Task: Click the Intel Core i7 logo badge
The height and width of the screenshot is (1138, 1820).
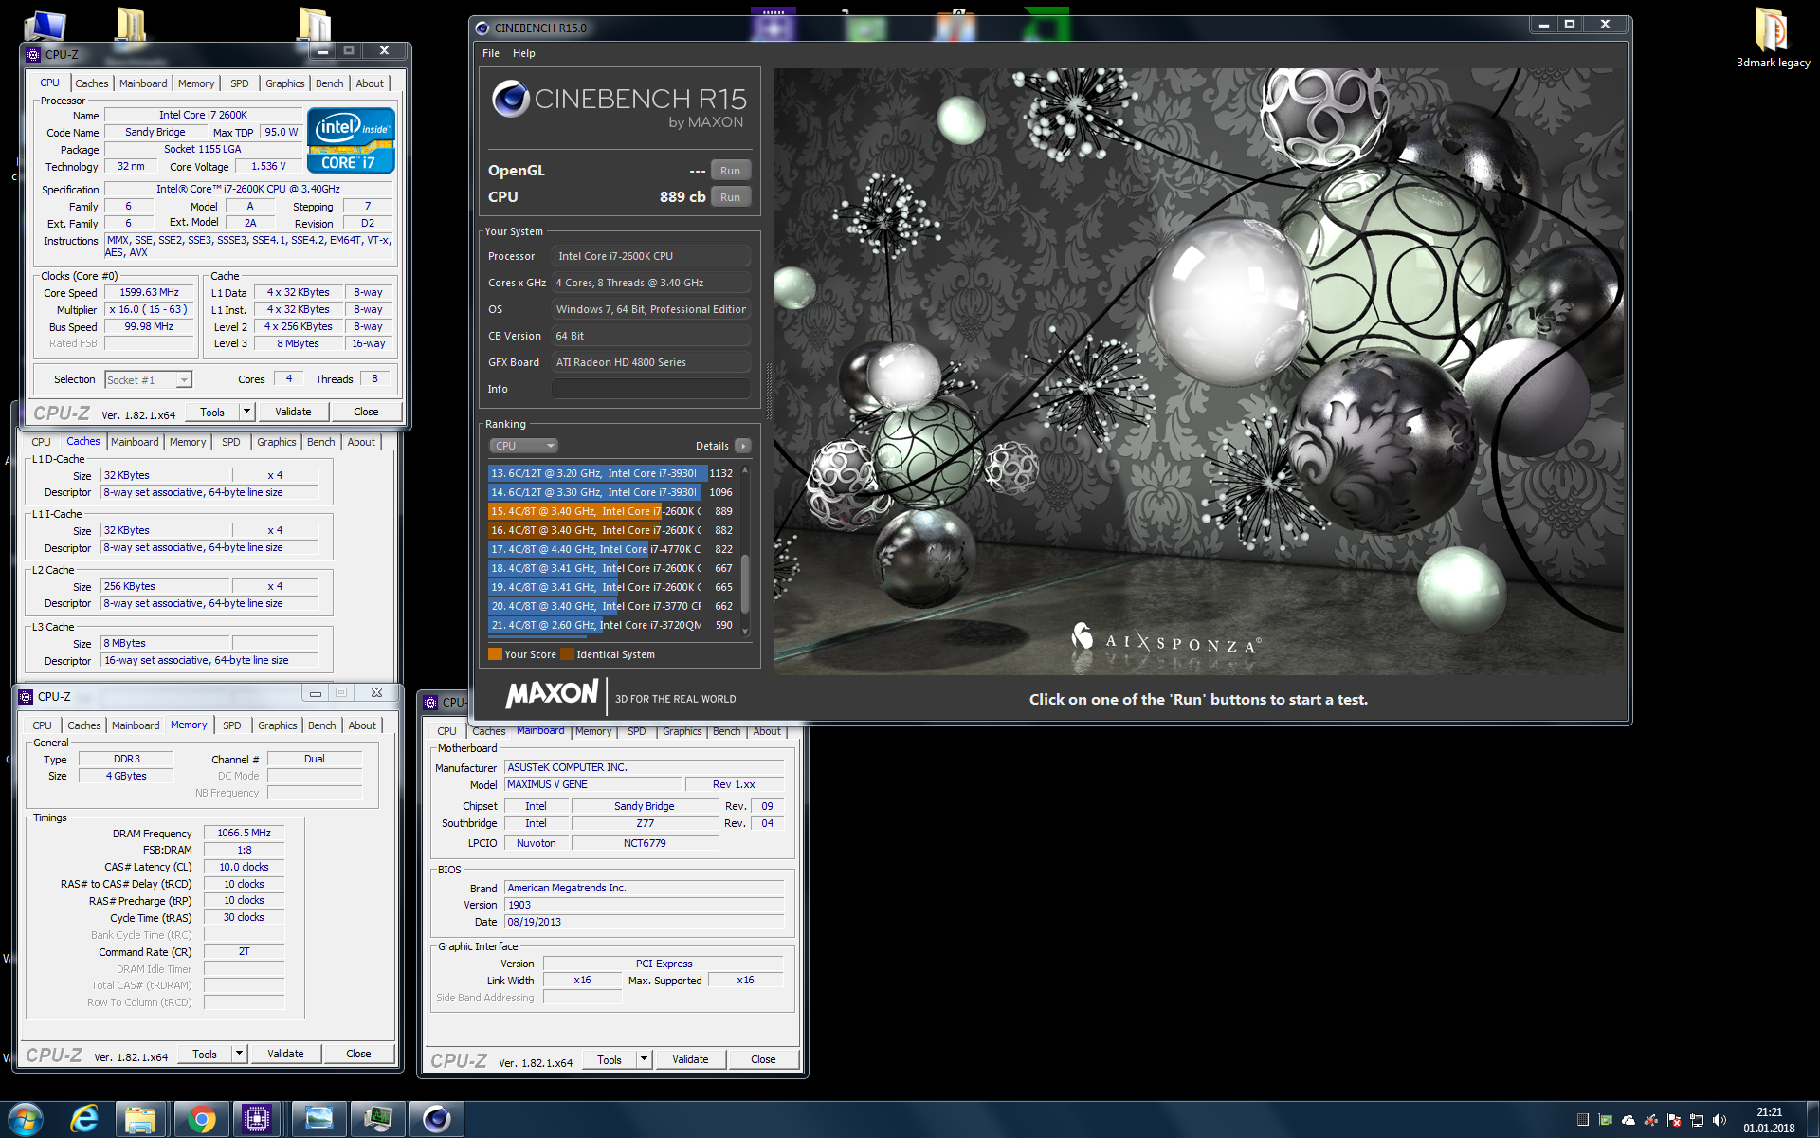Action: point(351,141)
